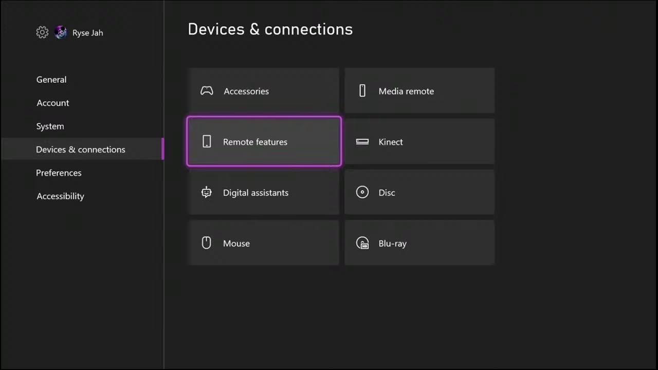The width and height of the screenshot is (658, 370).
Task: Open the Remote features tile
Action: click(264, 142)
